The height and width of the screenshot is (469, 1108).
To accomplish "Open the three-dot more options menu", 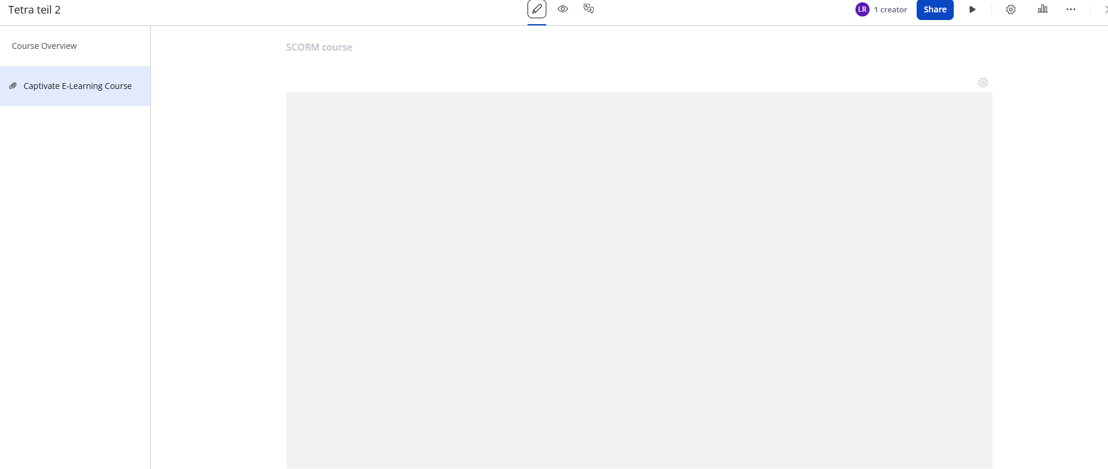I will (x=1070, y=10).
